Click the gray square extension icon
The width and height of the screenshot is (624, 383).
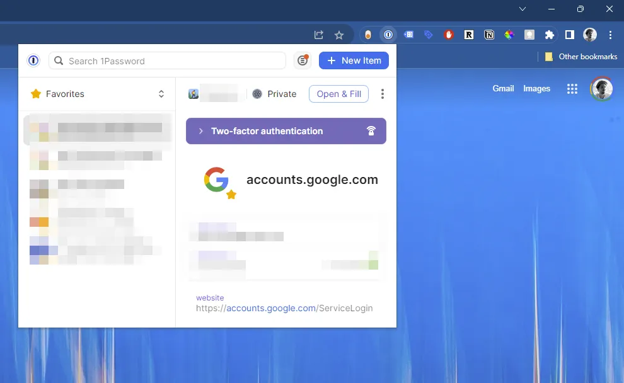[529, 35]
